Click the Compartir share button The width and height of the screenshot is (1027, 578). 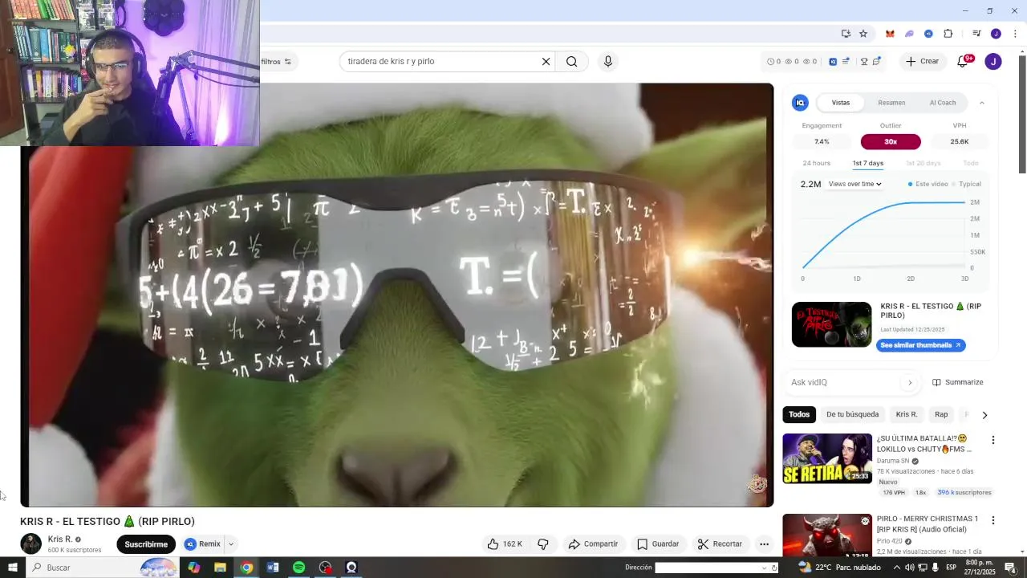(593, 543)
